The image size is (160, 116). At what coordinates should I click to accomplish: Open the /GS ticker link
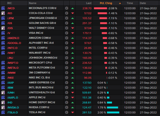(x=10, y=23)
